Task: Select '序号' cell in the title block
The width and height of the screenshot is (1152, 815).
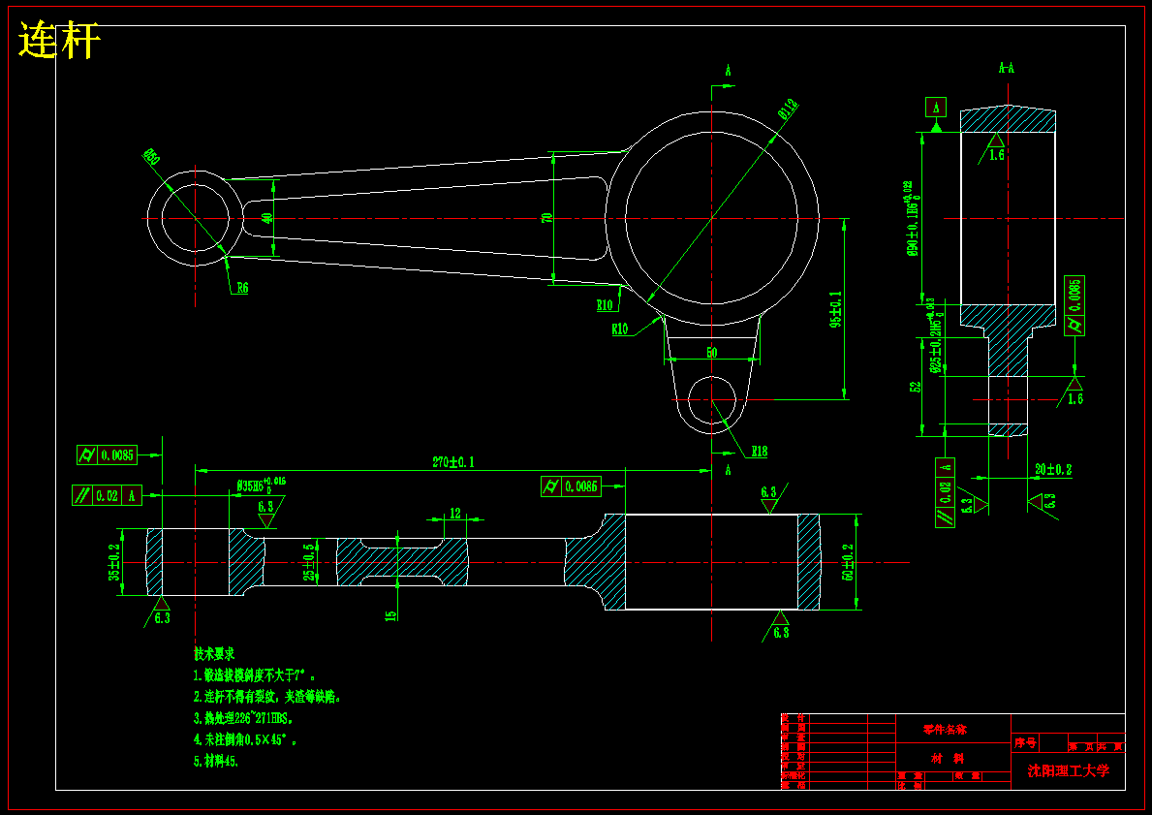Action: coord(1025,743)
